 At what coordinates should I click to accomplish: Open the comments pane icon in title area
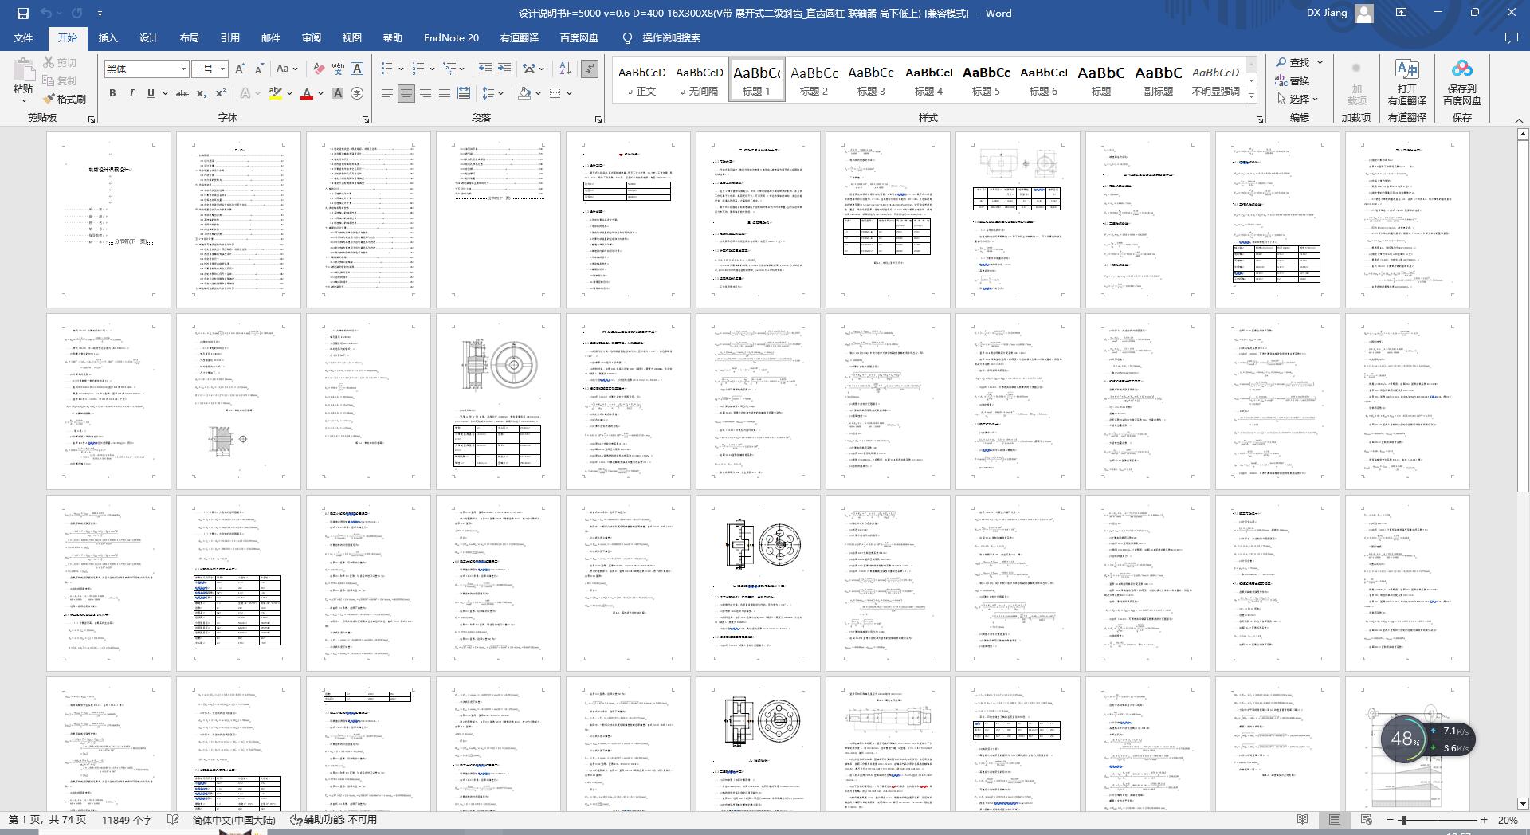click(x=1511, y=37)
